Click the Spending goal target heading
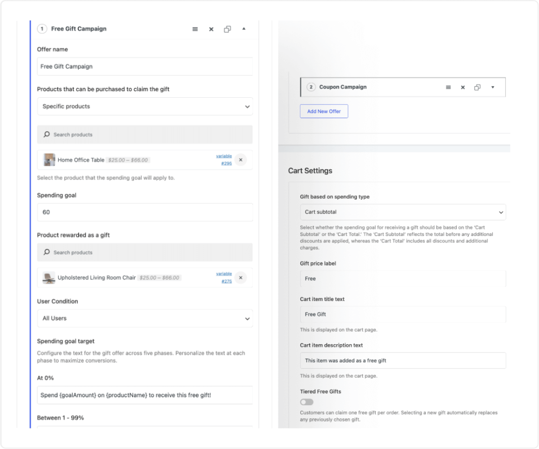This screenshot has width=539, height=449. click(66, 341)
